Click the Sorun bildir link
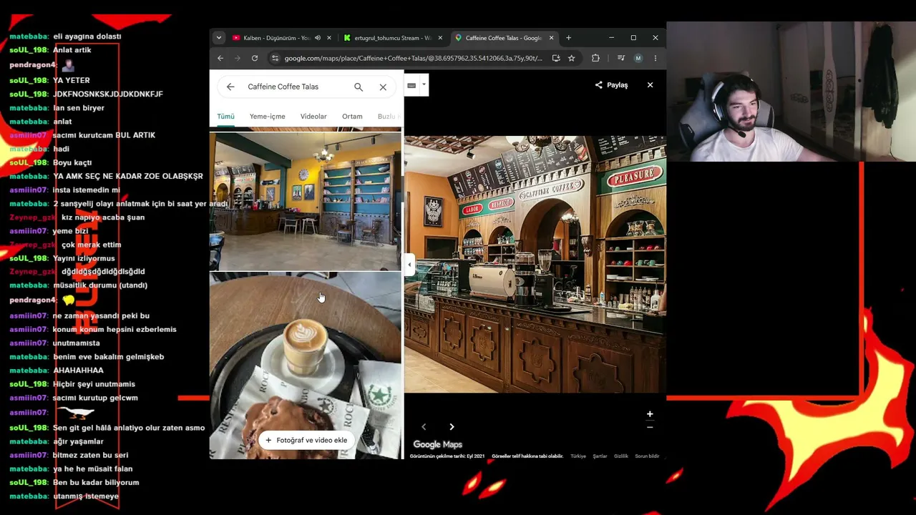The image size is (916, 515). point(647,456)
